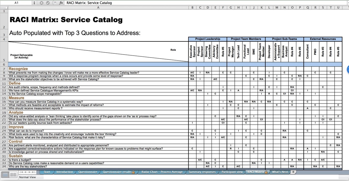Select column header B
The width and height of the screenshot is (349, 181).
coord(192,7)
